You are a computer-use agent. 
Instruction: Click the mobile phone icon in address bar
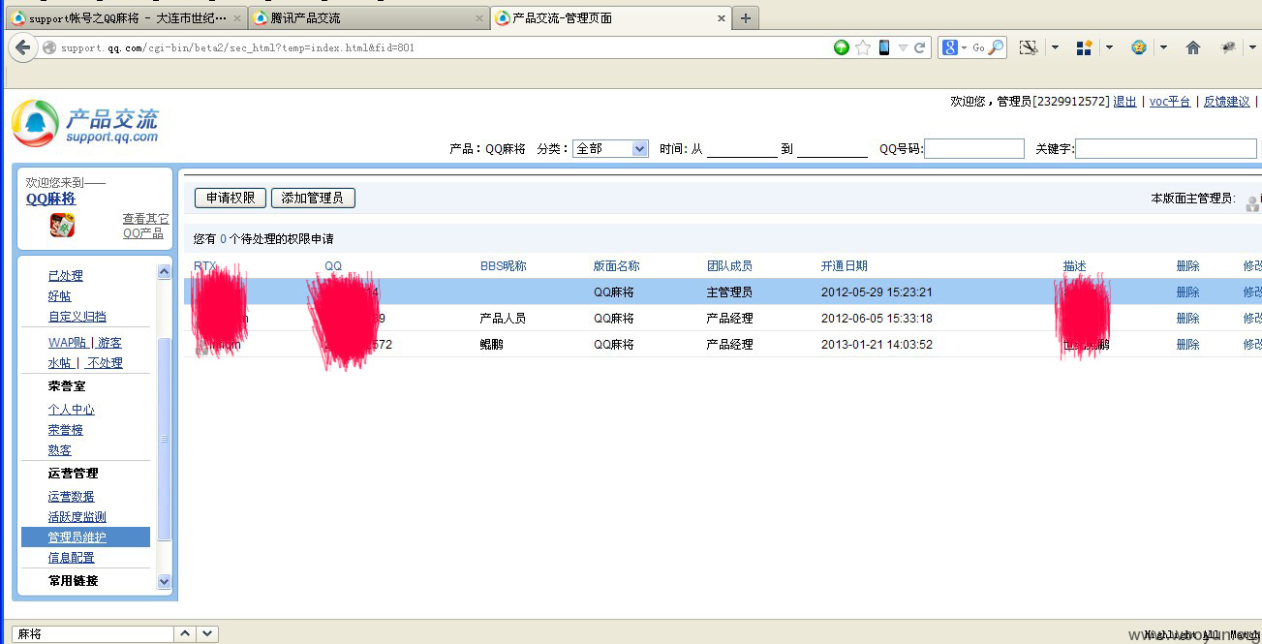[884, 47]
